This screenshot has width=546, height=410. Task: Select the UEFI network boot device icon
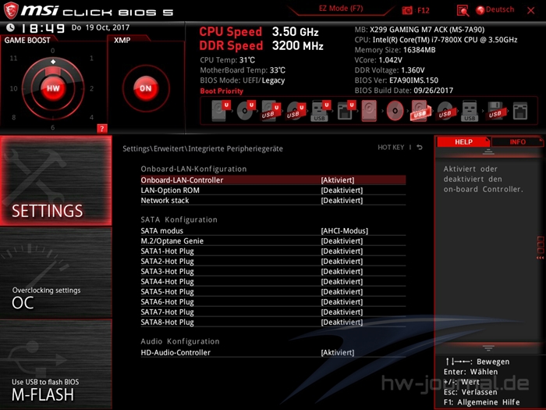[346, 111]
